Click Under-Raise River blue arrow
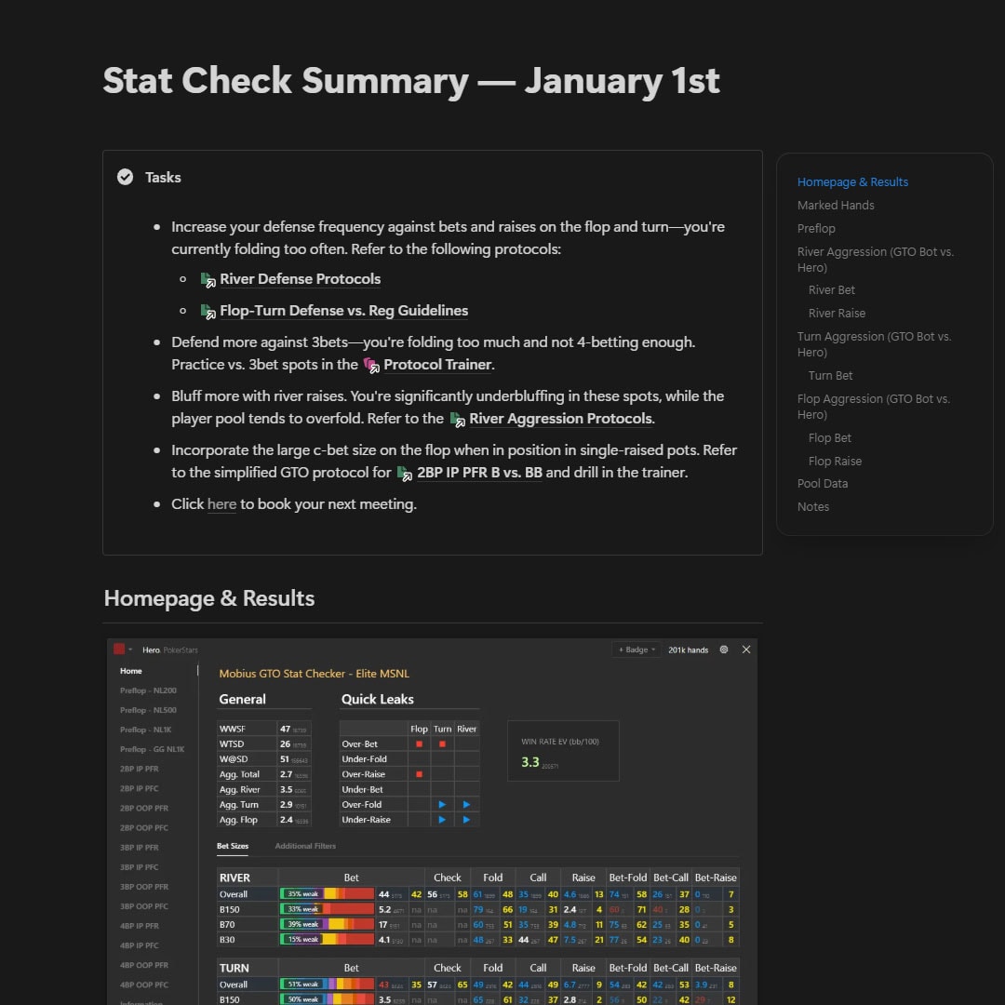This screenshot has height=1005, width=1005. pyautogui.click(x=466, y=820)
